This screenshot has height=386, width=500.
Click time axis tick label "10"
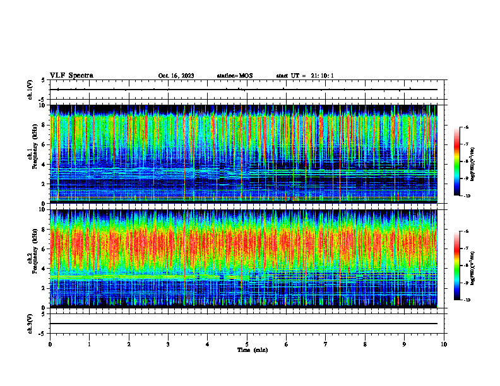coord(444,344)
